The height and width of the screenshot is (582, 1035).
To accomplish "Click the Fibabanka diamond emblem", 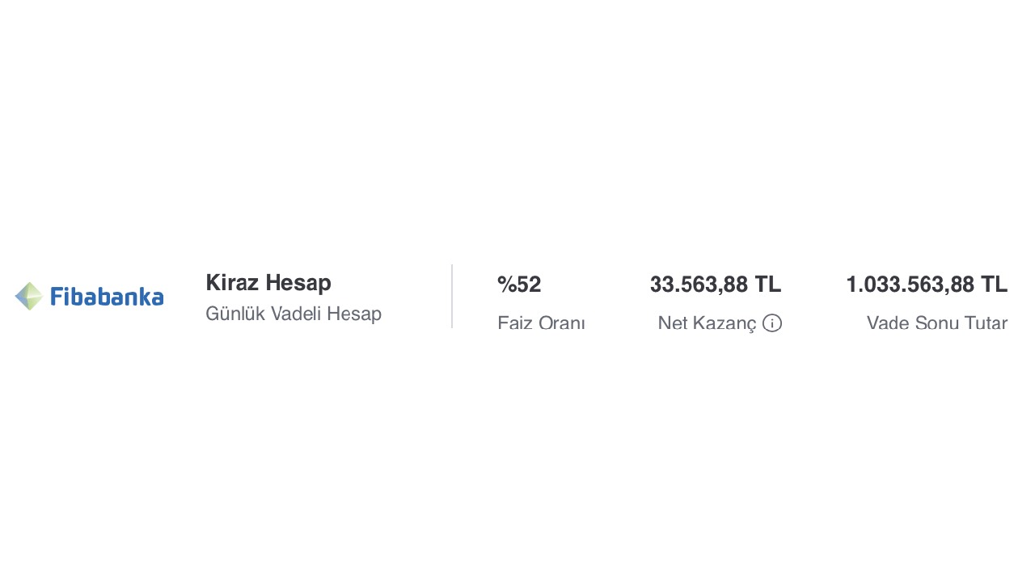I will coord(29,297).
